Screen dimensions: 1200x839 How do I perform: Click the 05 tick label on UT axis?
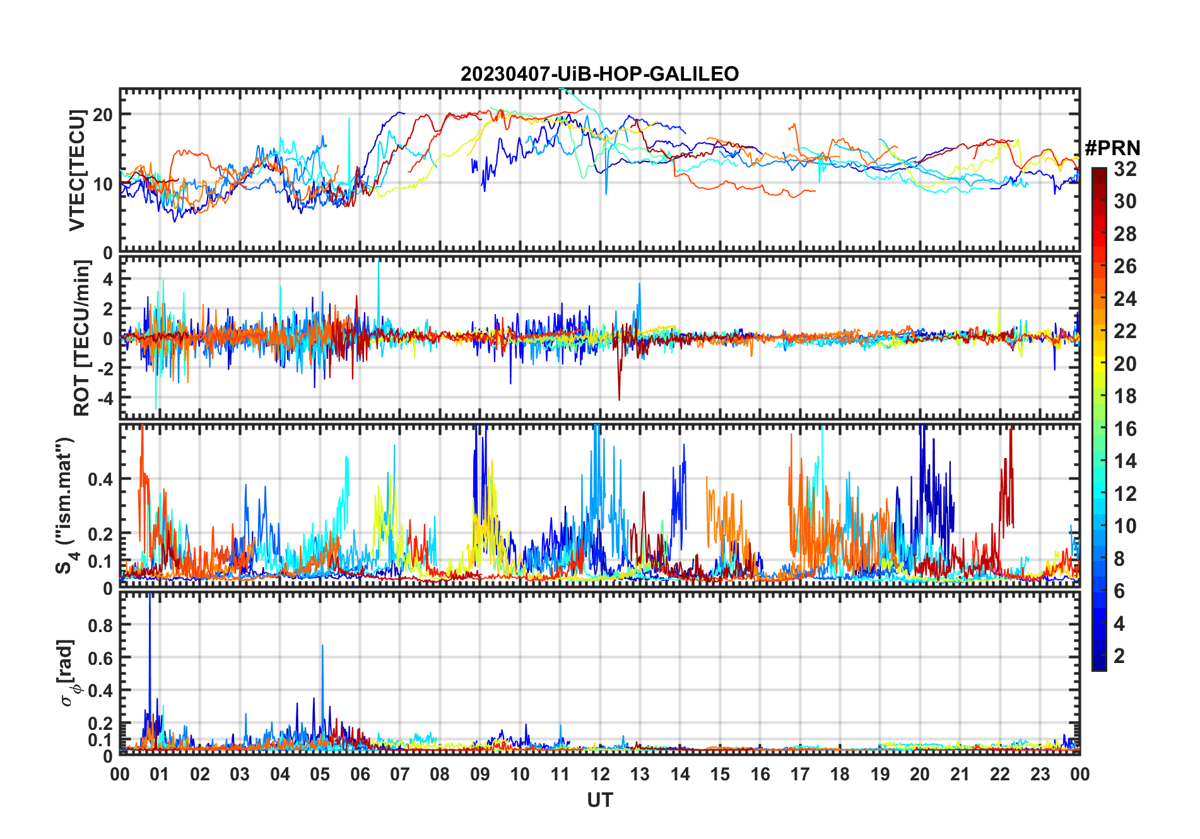click(320, 774)
